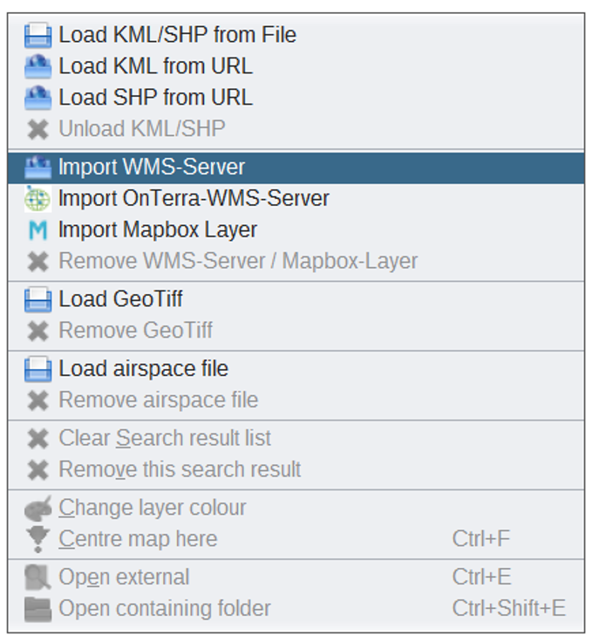
Task: Click the Import WMS-Server icon
Action: (x=37, y=168)
